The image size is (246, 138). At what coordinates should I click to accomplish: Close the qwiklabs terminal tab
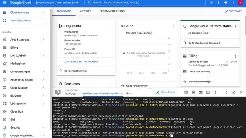pyautogui.click(x=122, y=94)
